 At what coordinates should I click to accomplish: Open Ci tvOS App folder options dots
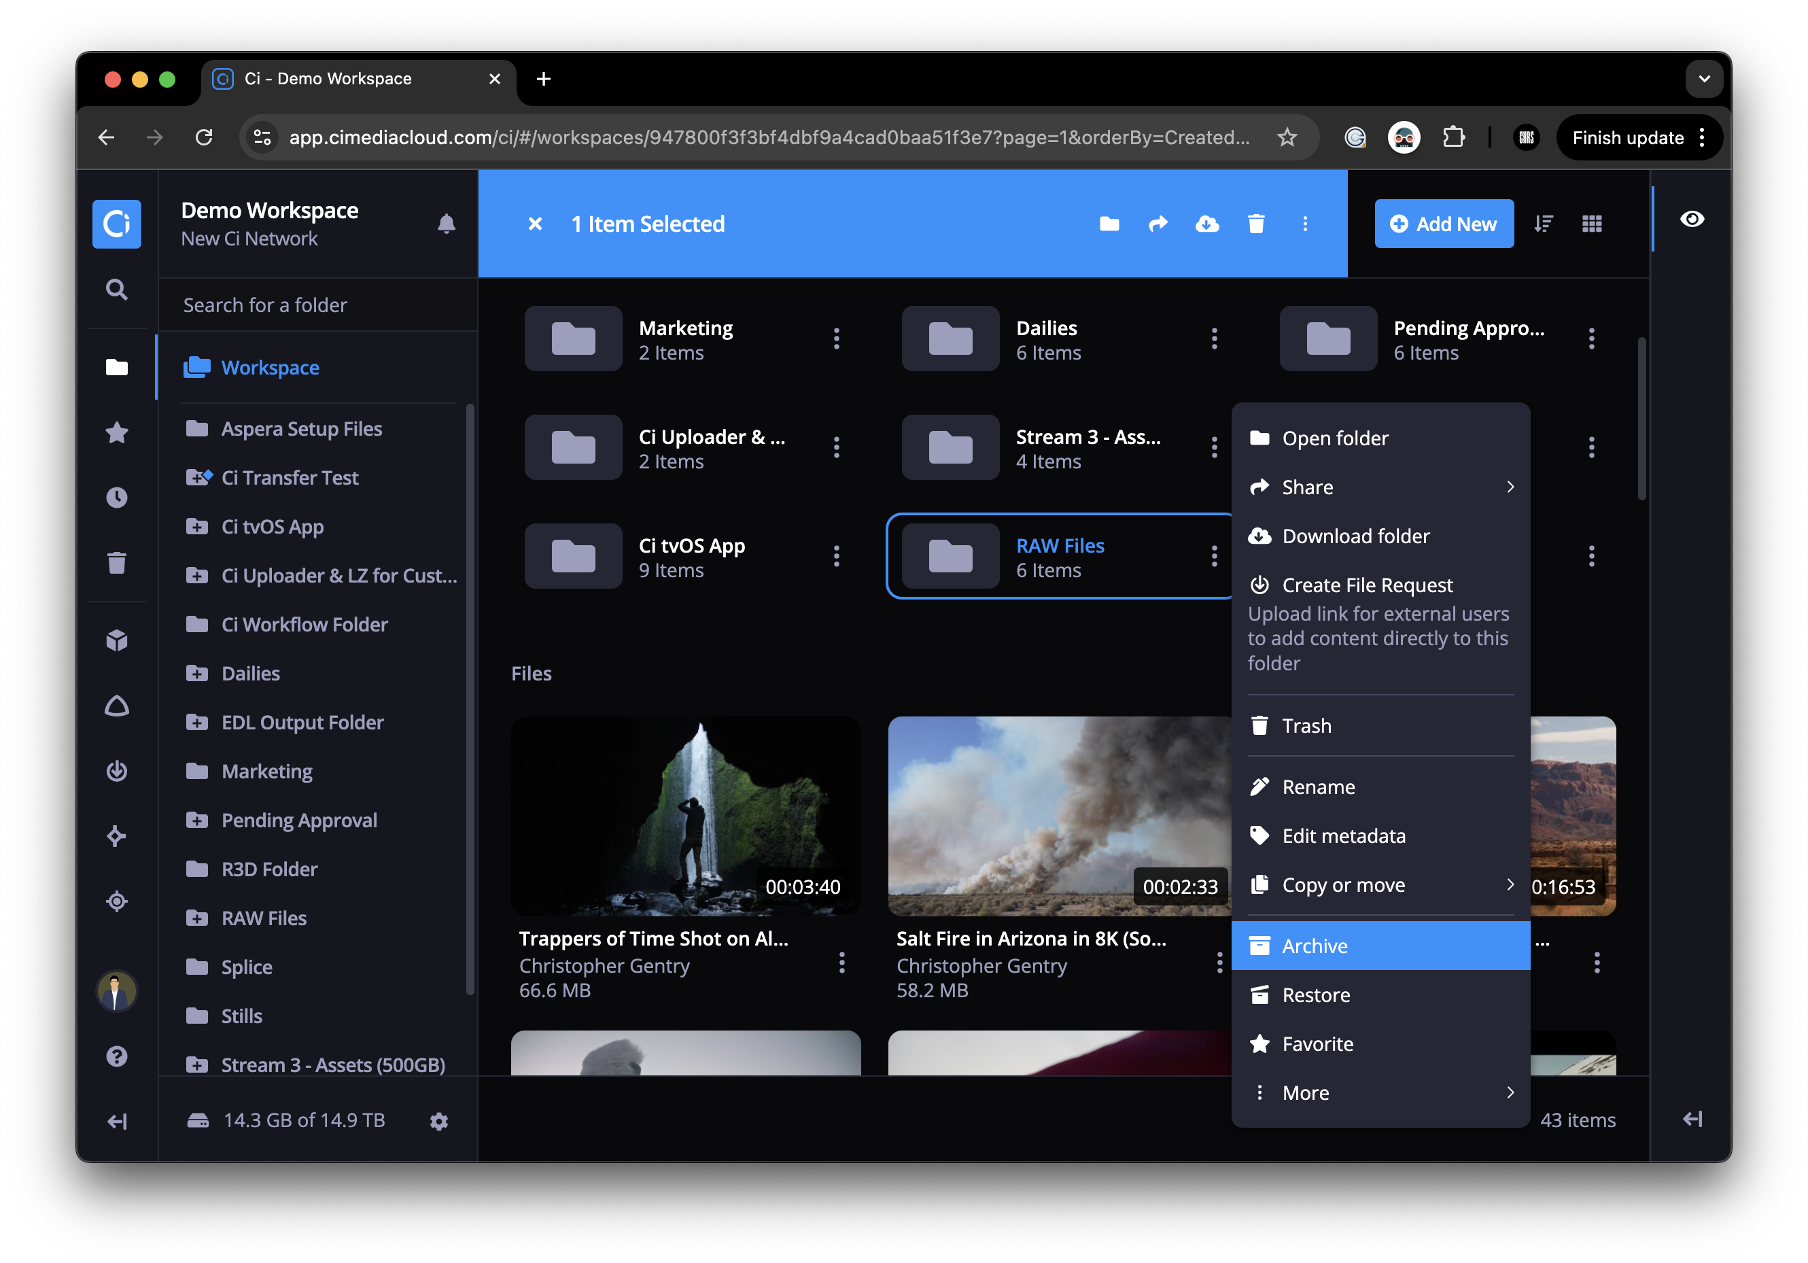(836, 556)
